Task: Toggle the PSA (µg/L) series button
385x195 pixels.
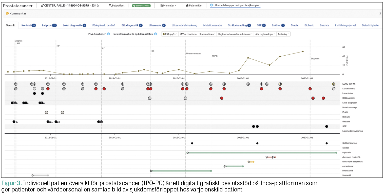Action: click(x=170, y=34)
